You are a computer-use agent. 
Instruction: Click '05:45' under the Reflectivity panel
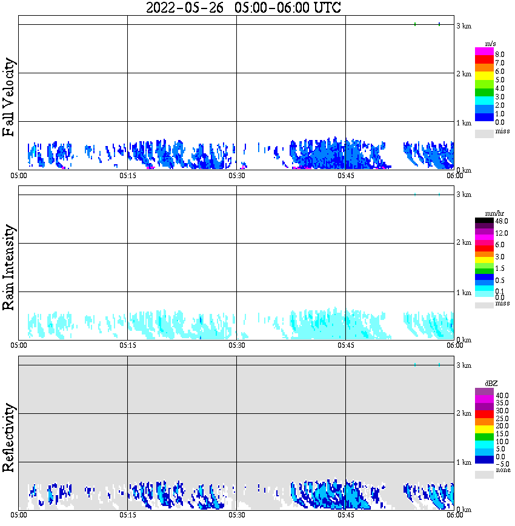tap(346, 515)
